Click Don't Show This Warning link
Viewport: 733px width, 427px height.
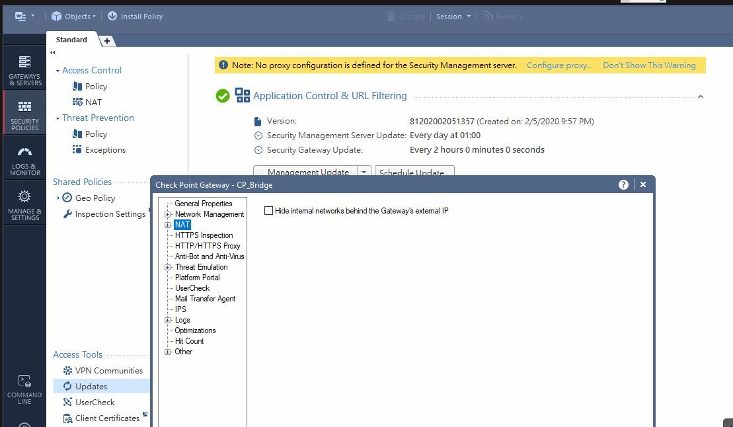pyautogui.click(x=649, y=65)
